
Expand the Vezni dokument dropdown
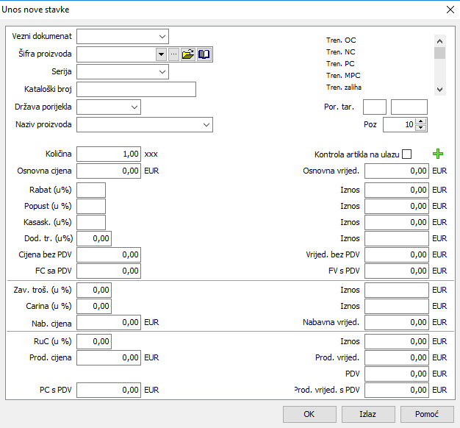(x=162, y=36)
